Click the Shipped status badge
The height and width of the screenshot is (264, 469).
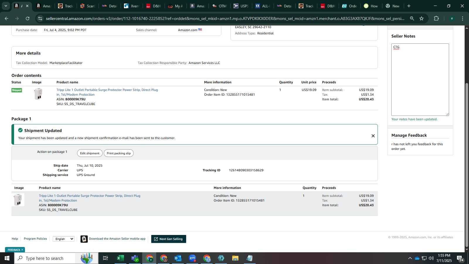pos(17,90)
